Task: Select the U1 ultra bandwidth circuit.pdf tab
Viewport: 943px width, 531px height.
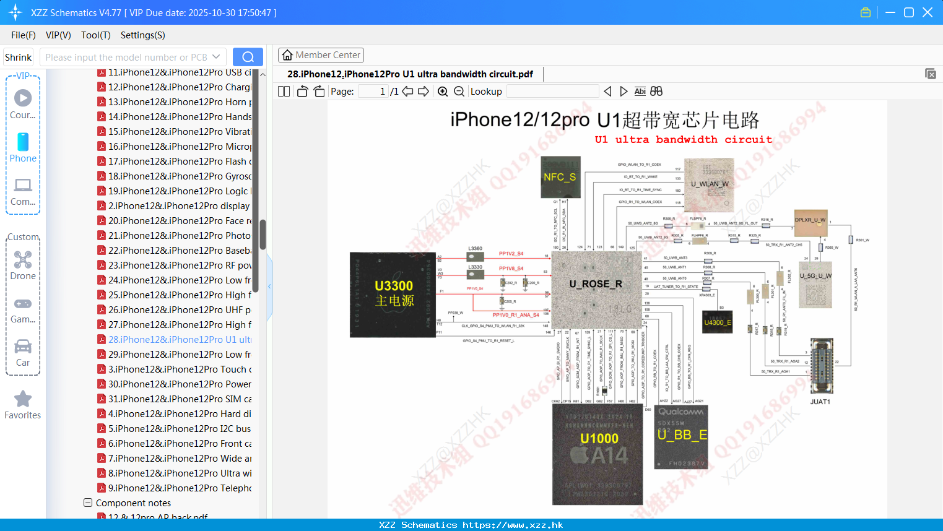Action: click(410, 74)
